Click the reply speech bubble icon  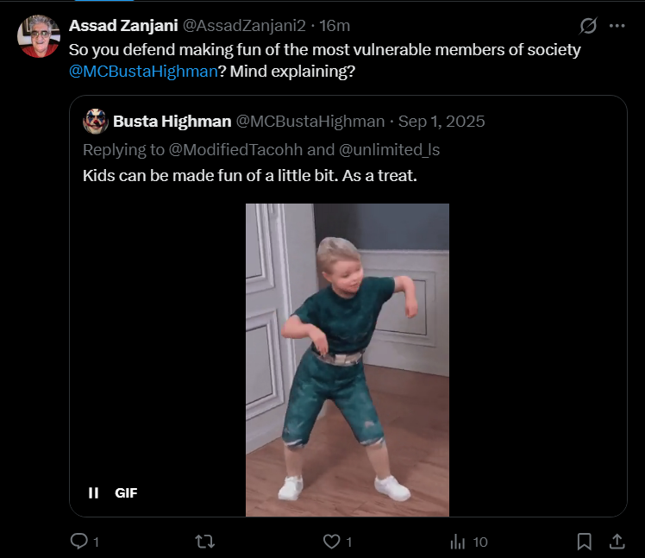coord(79,541)
